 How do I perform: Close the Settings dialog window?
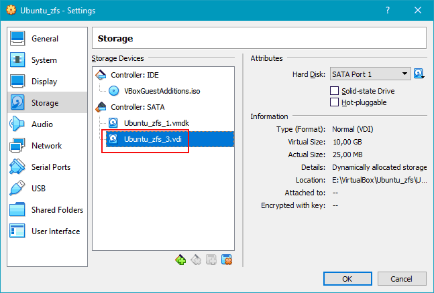pyautogui.click(x=418, y=10)
